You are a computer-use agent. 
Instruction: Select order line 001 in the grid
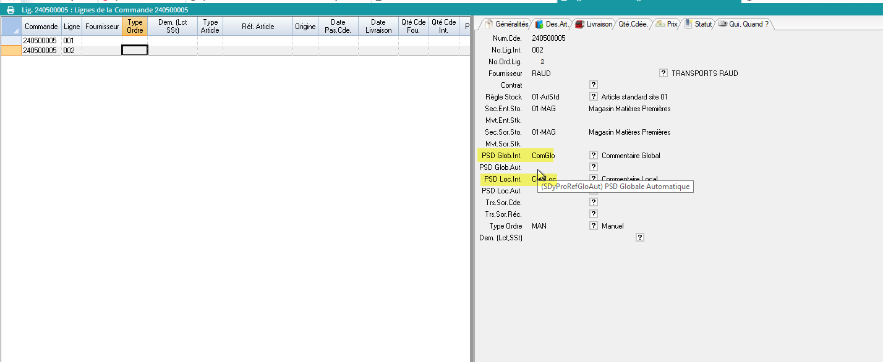[72, 41]
